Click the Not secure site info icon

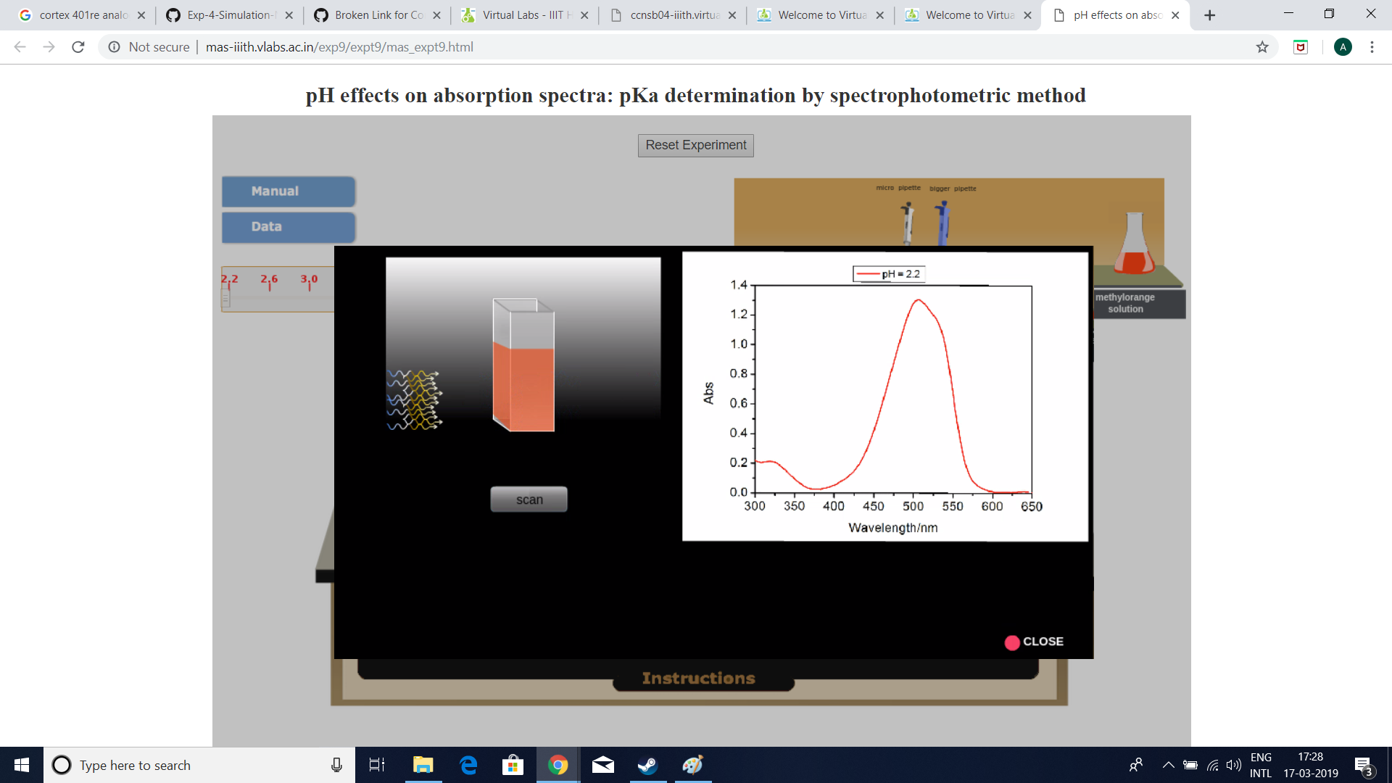[114, 46]
